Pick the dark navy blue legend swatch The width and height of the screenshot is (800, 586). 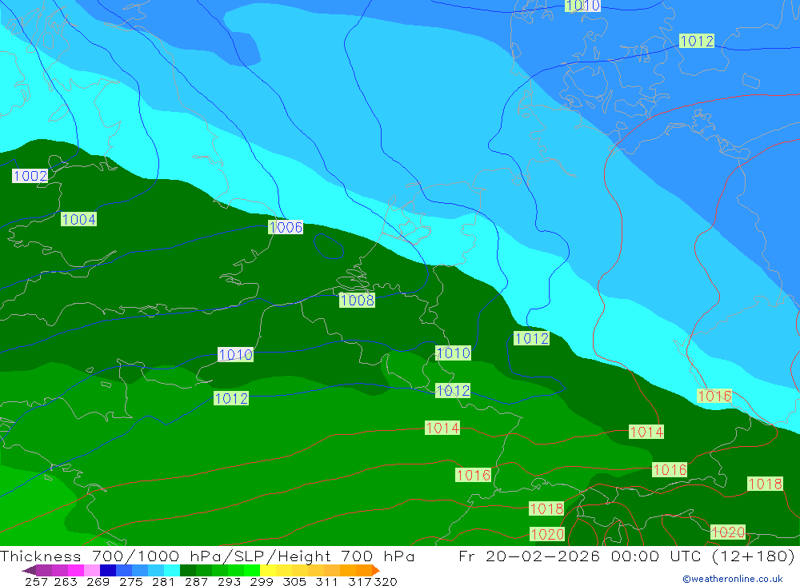[x=108, y=570]
